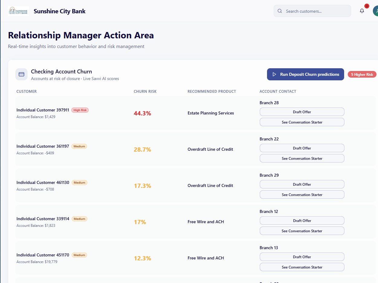Click Estate Planning Services product
Screen dimensions: 378x283
click(x=211, y=113)
